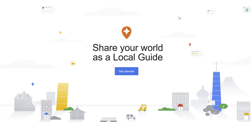Click the yellow leaning tower building

(62, 97)
